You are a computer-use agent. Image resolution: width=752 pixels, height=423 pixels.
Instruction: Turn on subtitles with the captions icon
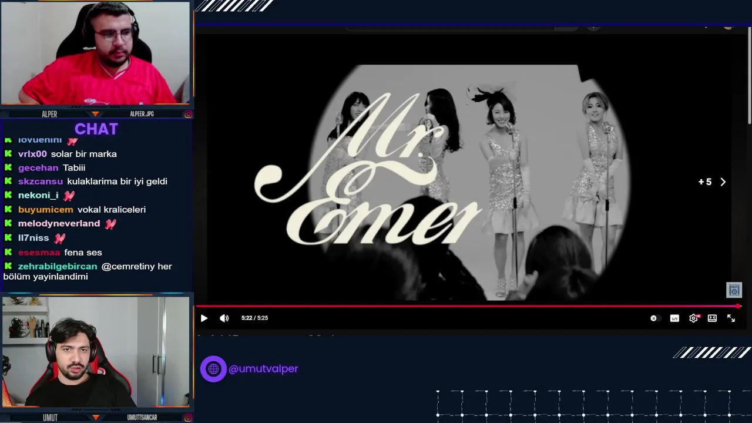click(674, 318)
